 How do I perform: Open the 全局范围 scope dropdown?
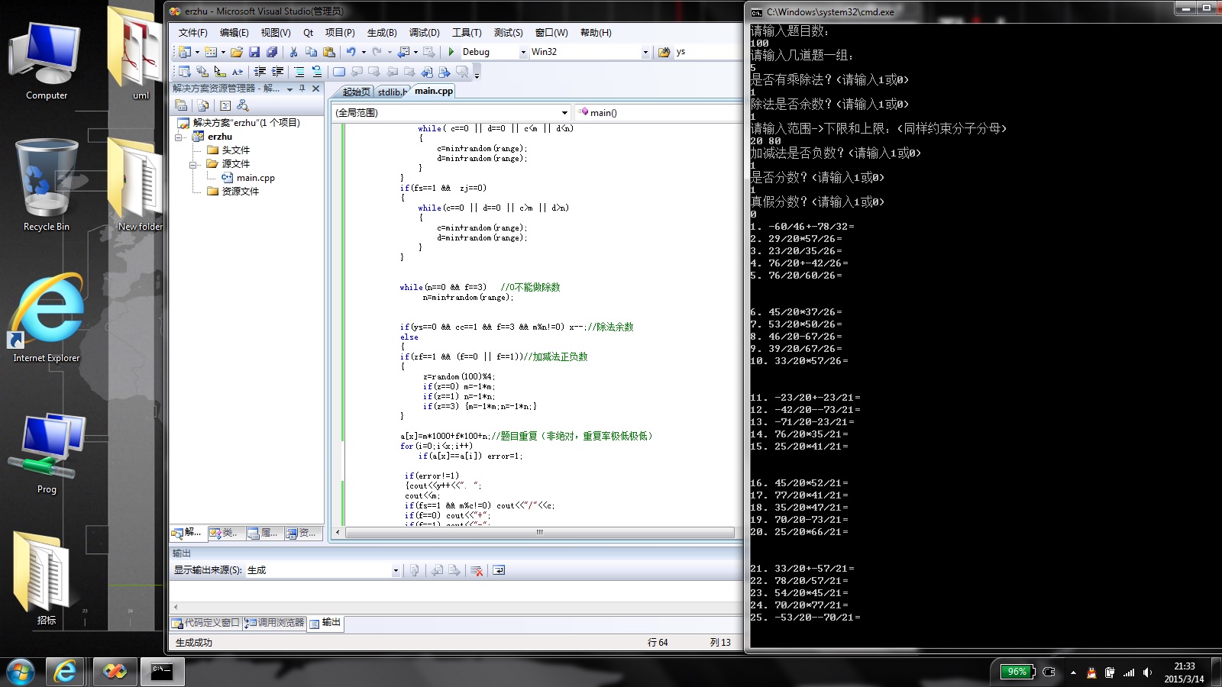(x=564, y=112)
